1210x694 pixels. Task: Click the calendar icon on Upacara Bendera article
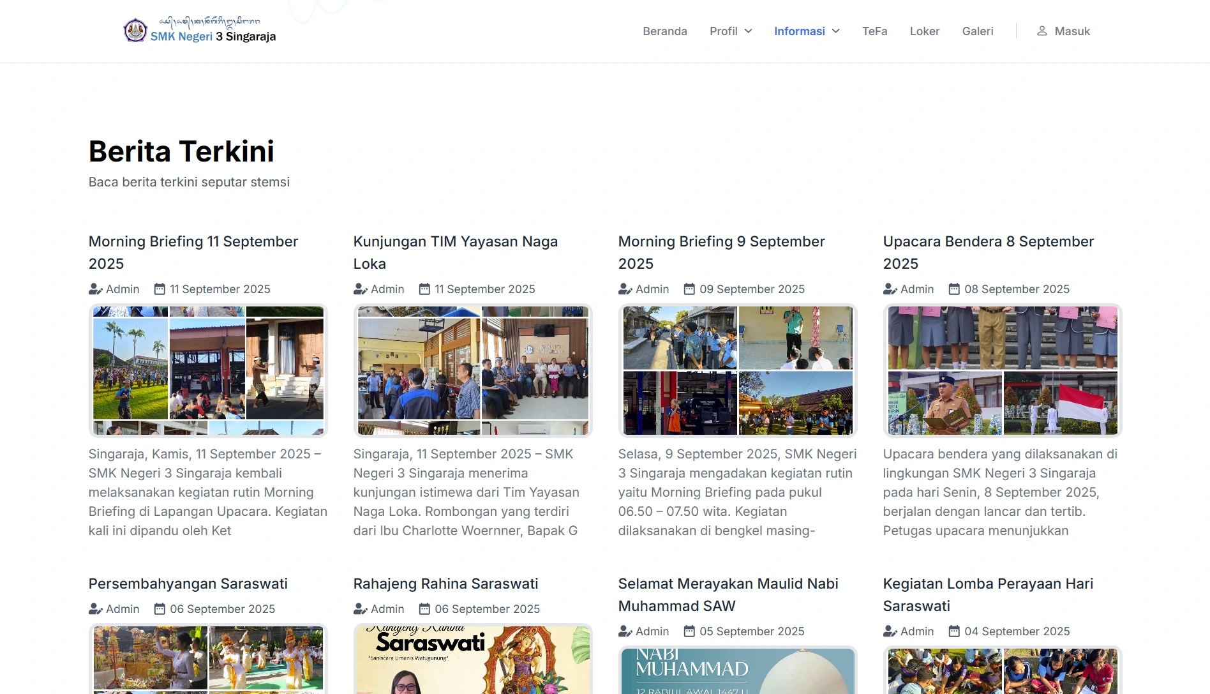click(953, 289)
